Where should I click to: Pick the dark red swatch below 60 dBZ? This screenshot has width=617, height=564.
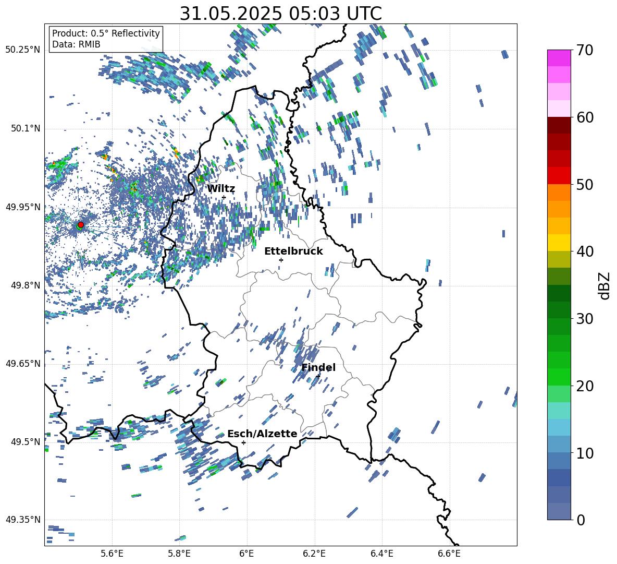coord(559,125)
